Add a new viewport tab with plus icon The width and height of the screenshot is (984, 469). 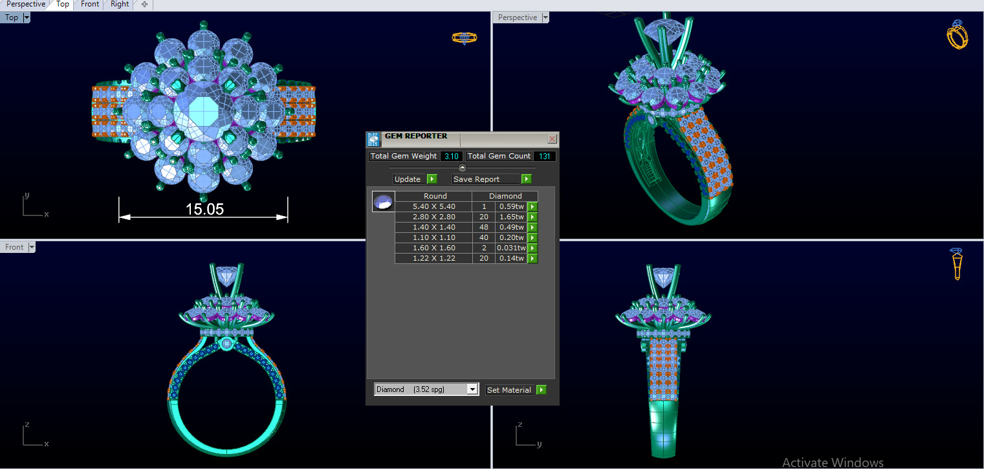[x=144, y=4]
